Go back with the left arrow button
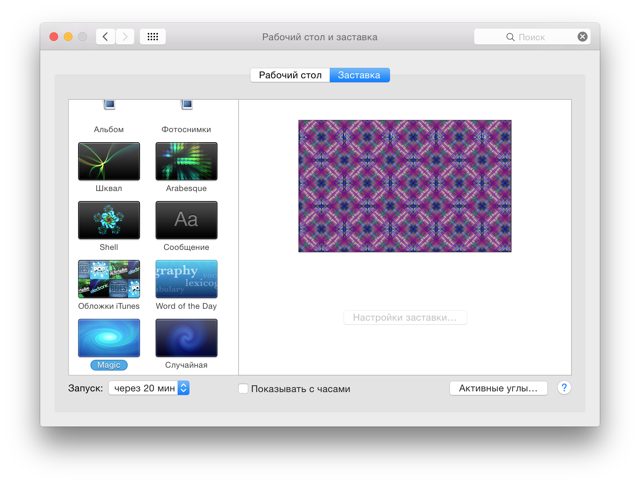640x484 pixels. pos(105,37)
